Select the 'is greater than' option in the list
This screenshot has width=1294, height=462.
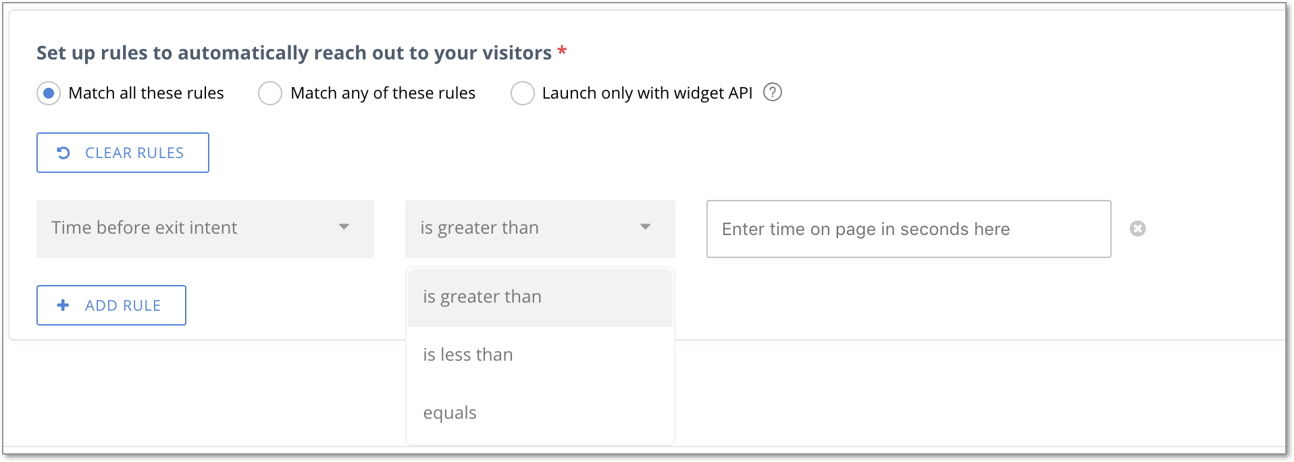540,297
